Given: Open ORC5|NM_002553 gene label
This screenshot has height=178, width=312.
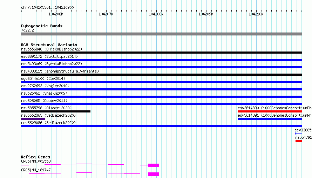Looking at the screenshot, I should (36, 161).
